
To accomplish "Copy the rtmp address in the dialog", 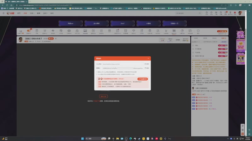I will [x=146, y=64].
